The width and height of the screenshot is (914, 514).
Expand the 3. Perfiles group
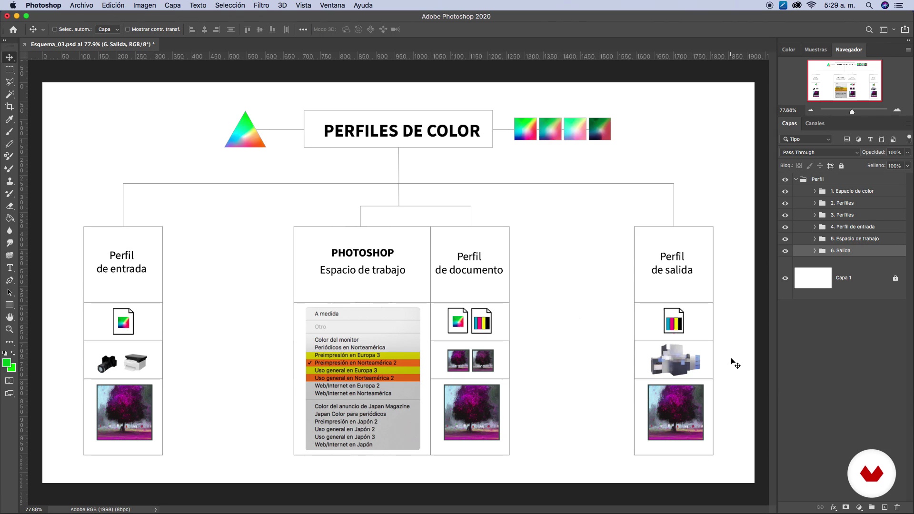(815, 215)
